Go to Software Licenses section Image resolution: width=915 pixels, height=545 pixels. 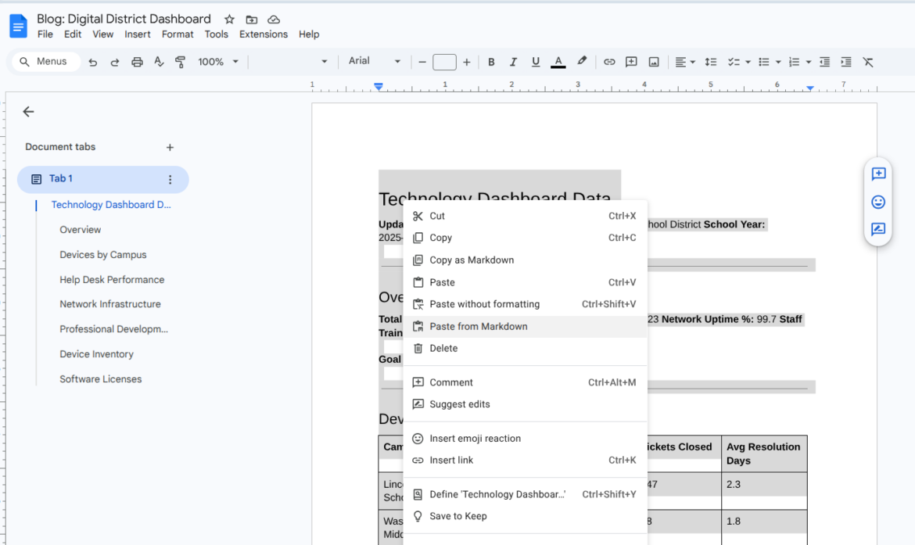[x=100, y=379]
